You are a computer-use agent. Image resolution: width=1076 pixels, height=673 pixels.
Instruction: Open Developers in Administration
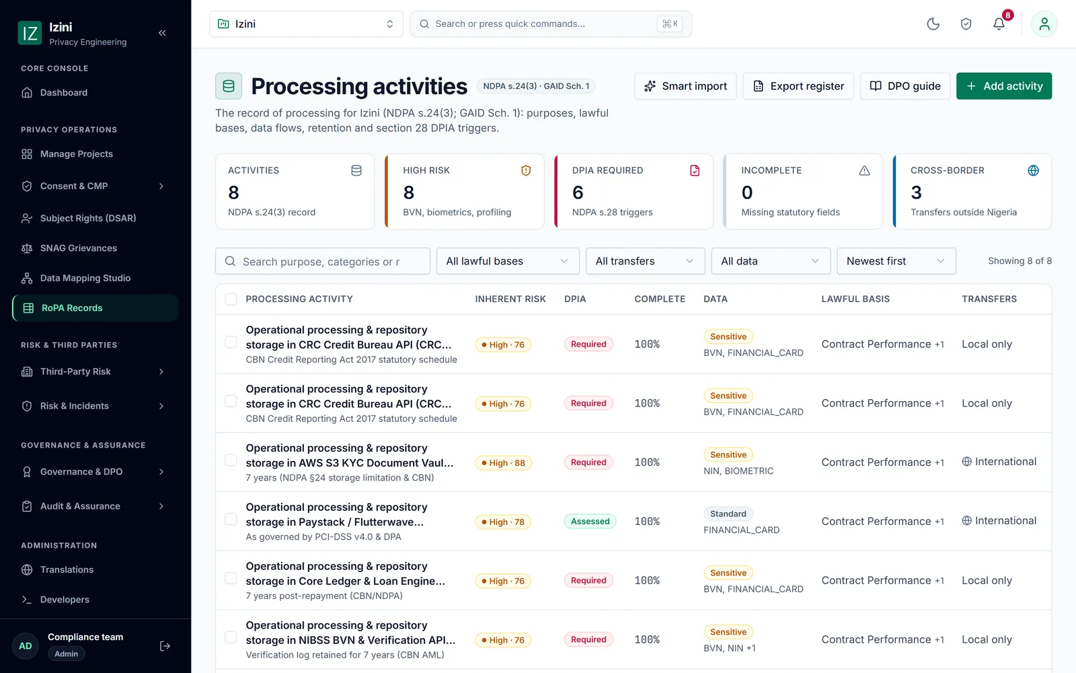click(x=95, y=600)
